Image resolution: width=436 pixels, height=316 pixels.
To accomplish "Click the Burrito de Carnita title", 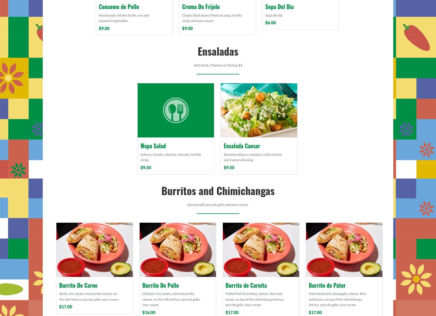I will 246,285.
